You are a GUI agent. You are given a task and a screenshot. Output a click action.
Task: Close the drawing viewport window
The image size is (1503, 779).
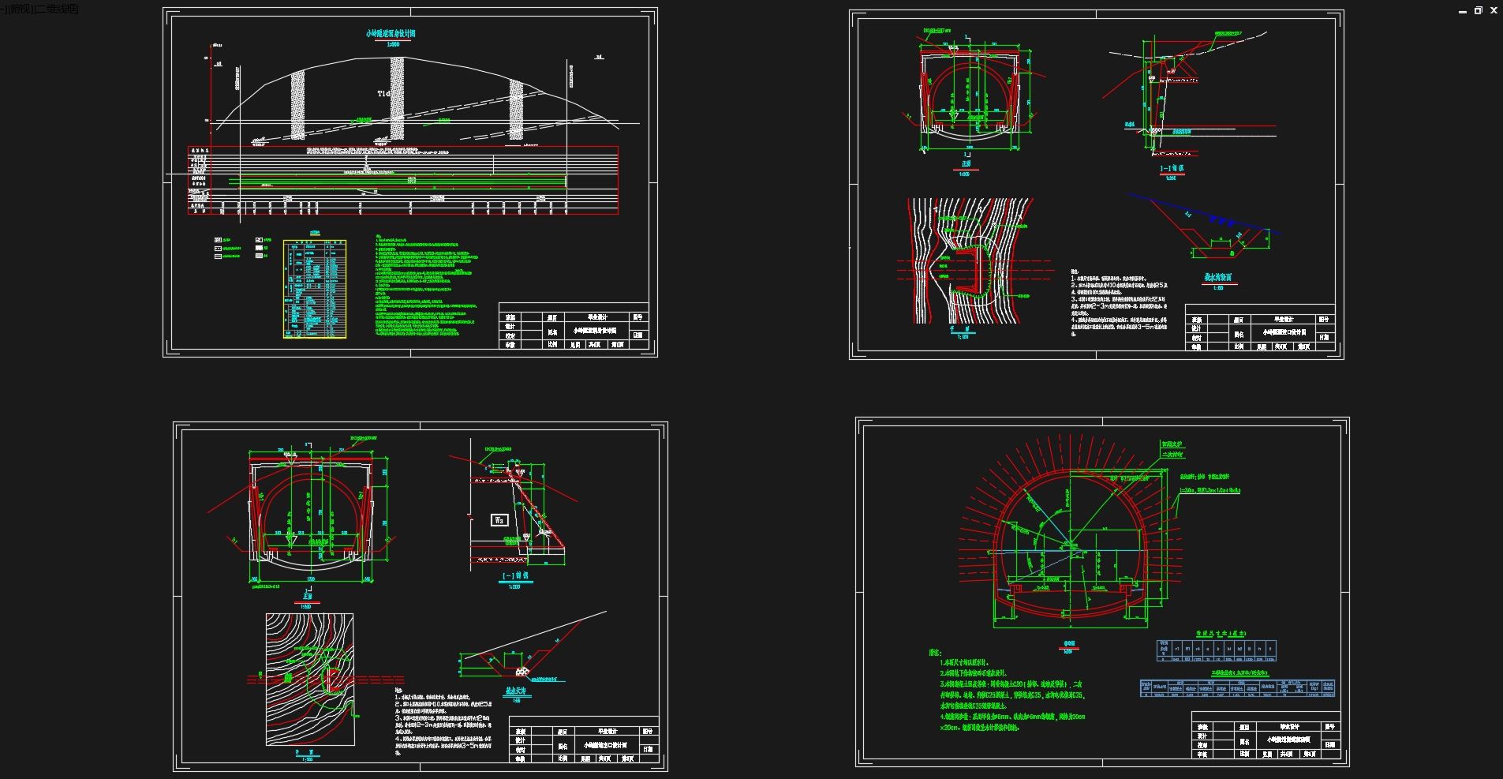pyautogui.click(x=1494, y=10)
